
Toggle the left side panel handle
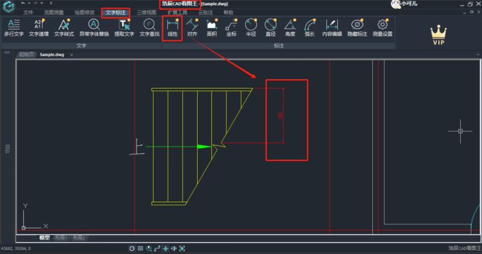pos(7,52)
